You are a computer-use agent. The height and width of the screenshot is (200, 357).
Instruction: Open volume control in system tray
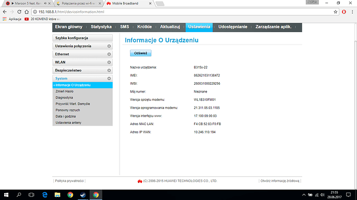tap(322, 195)
